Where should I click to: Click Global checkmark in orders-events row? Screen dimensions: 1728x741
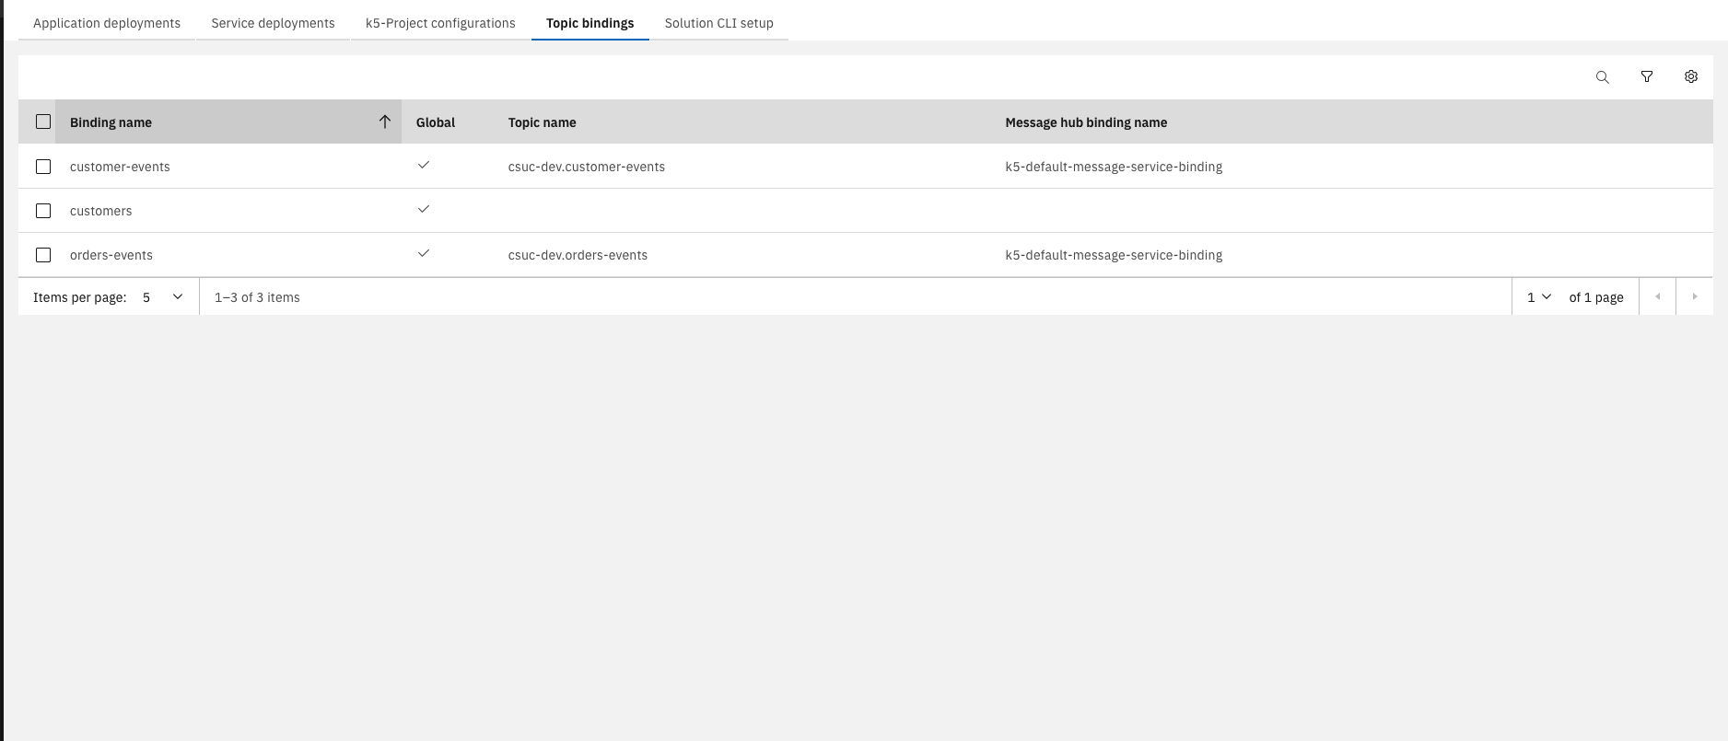tap(424, 253)
